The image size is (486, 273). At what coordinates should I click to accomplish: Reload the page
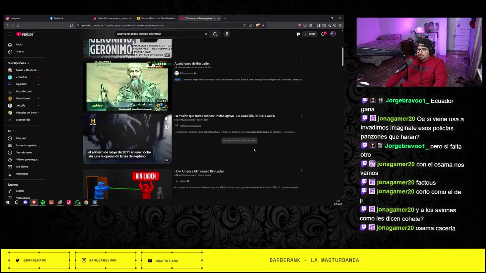(18, 25)
